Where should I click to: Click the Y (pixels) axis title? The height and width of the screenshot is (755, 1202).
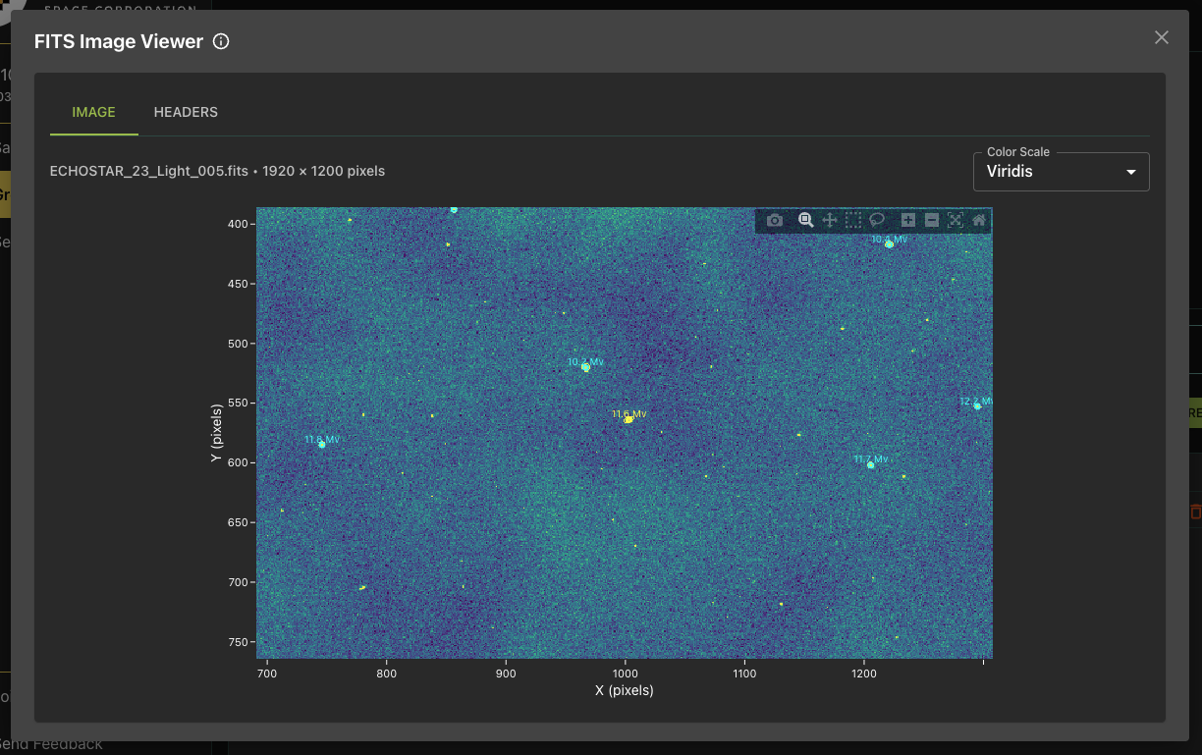click(216, 433)
